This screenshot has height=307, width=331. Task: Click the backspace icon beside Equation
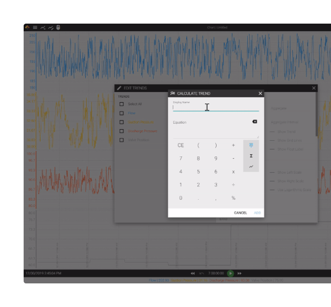click(x=254, y=122)
